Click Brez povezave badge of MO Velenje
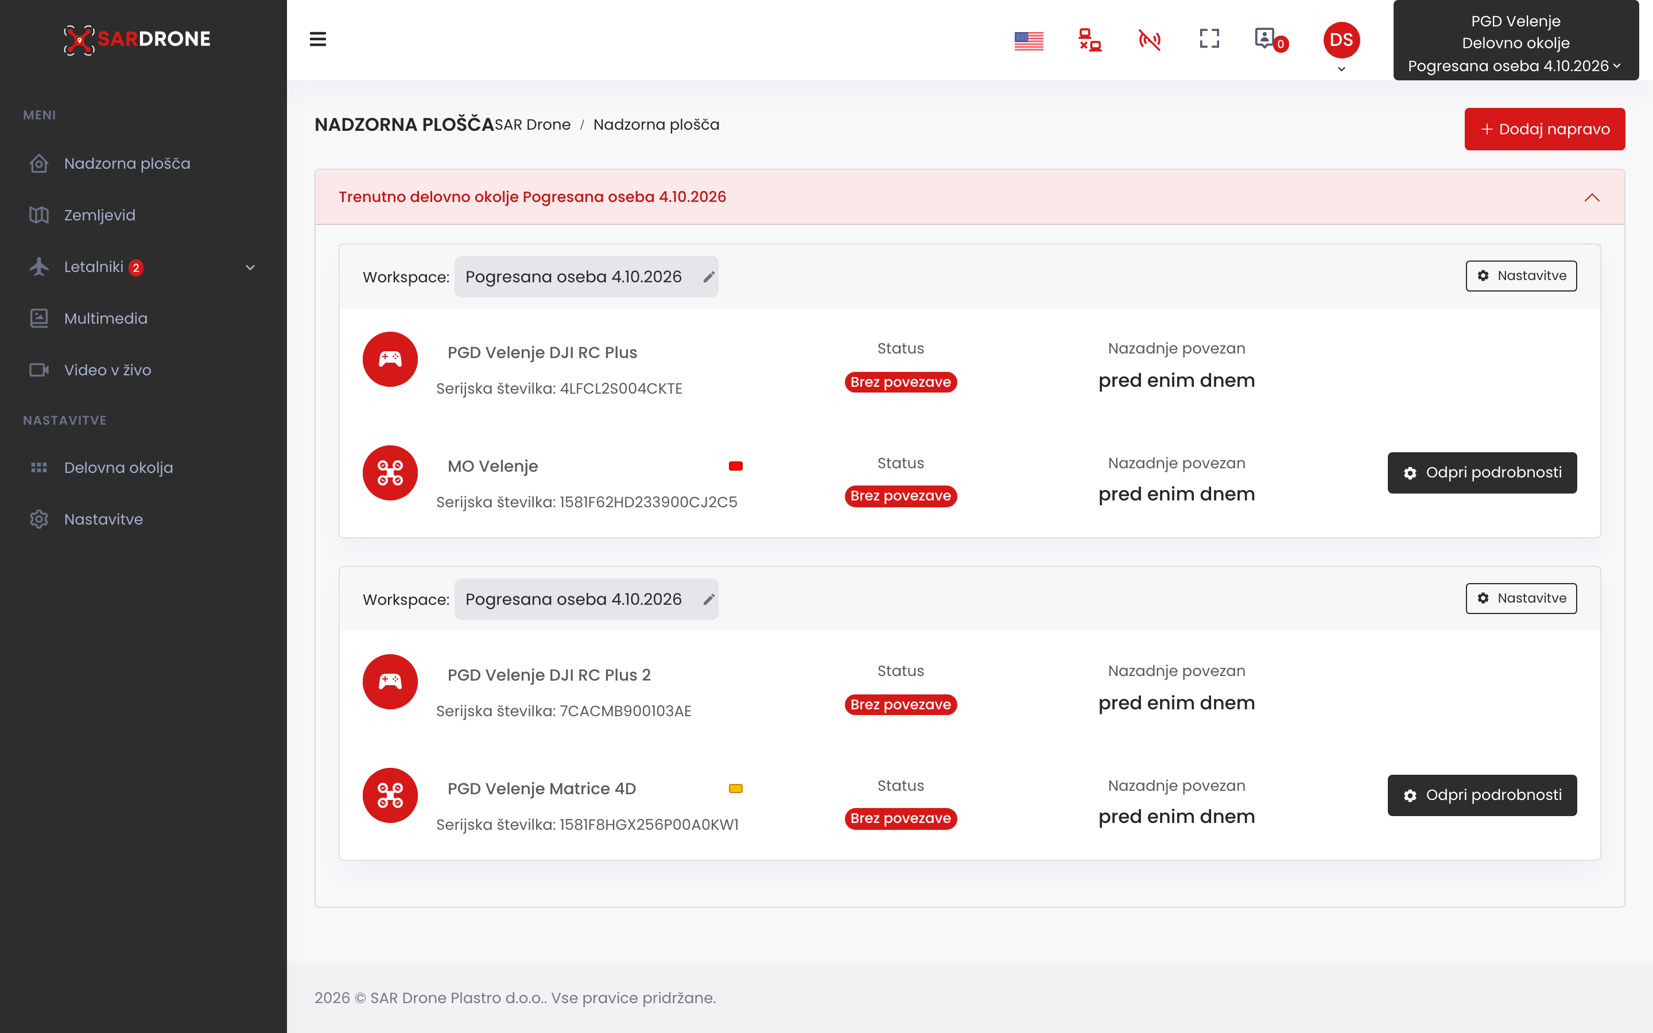 pyautogui.click(x=901, y=496)
